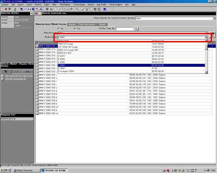
Task: Click the orange and green bar toolbar icon
Action: point(10,9)
